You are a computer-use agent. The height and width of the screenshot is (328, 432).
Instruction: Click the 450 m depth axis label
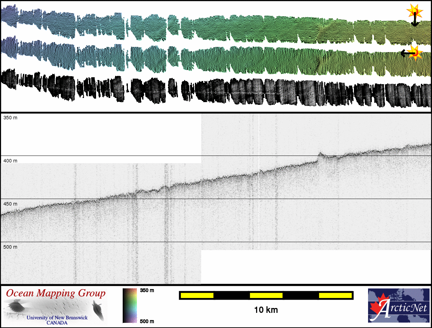pyautogui.click(x=10, y=204)
